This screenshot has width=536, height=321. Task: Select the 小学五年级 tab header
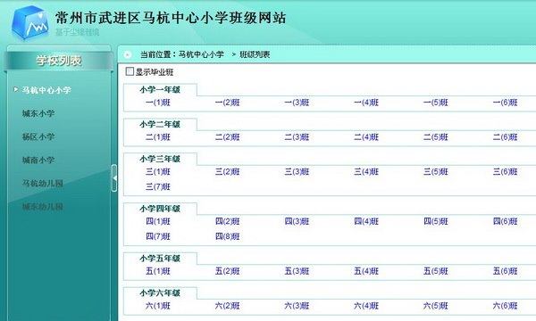coord(160,259)
